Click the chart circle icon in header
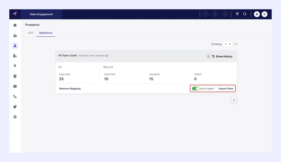Image resolution: width=281 pixels, height=162 pixels. (x=225, y=14)
